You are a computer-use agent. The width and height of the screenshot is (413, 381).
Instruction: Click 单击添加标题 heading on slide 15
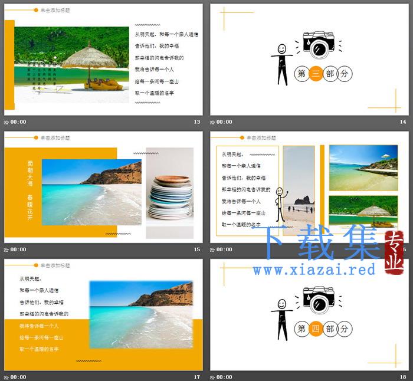click(x=55, y=137)
